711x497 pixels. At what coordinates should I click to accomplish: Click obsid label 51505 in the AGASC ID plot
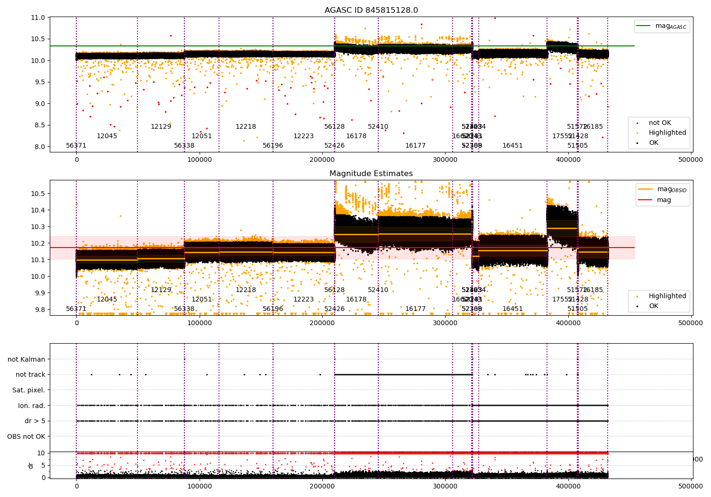click(x=578, y=146)
